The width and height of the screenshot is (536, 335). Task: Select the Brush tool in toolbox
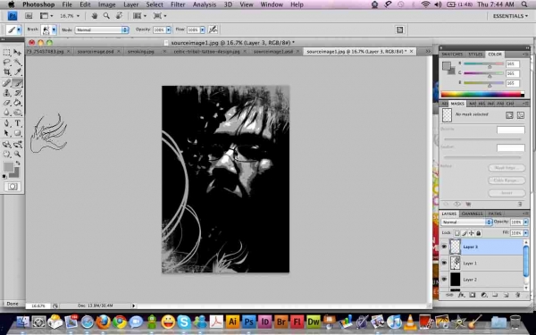tap(18, 83)
